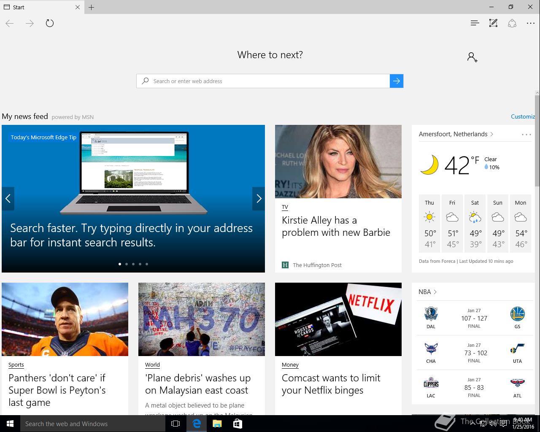Show previous slide in Edge Tip carousel
Image resolution: width=540 pixels, height=432 pixels.
[x=8, y=198]
